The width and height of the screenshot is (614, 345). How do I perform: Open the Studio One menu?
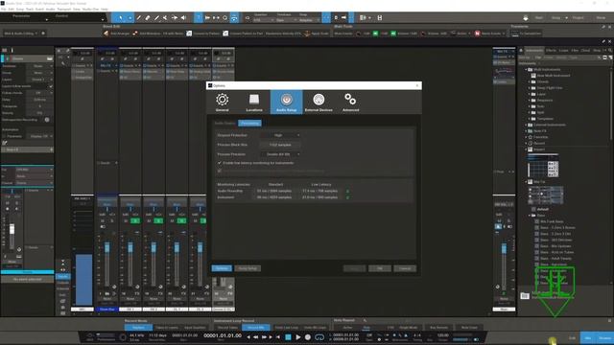tap(90, 9)
